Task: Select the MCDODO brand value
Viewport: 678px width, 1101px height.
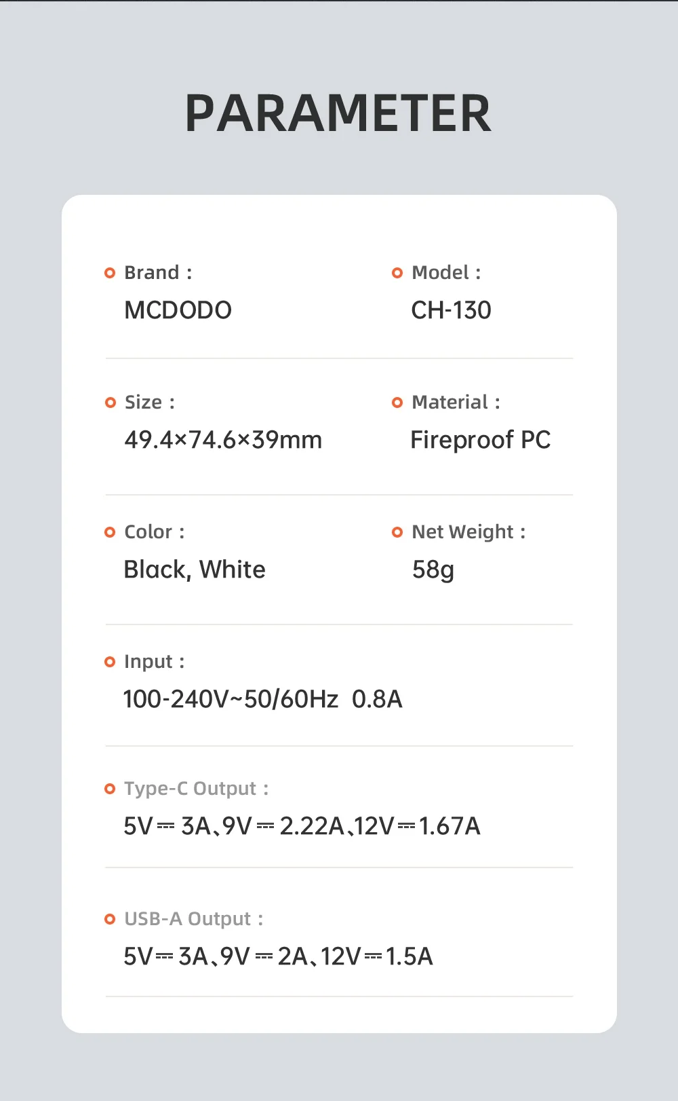Action: [178, 310]
